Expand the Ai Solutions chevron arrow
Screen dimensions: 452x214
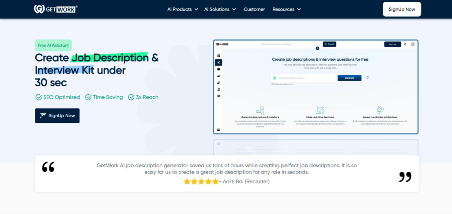tap(234, 9)
